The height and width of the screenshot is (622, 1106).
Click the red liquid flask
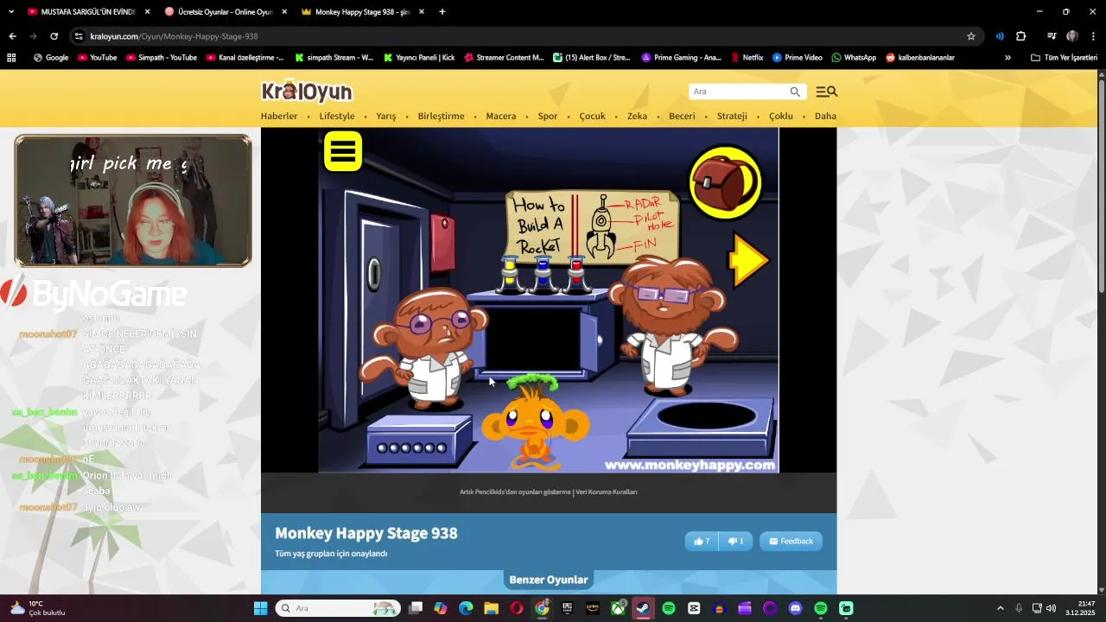pos(576,275)
